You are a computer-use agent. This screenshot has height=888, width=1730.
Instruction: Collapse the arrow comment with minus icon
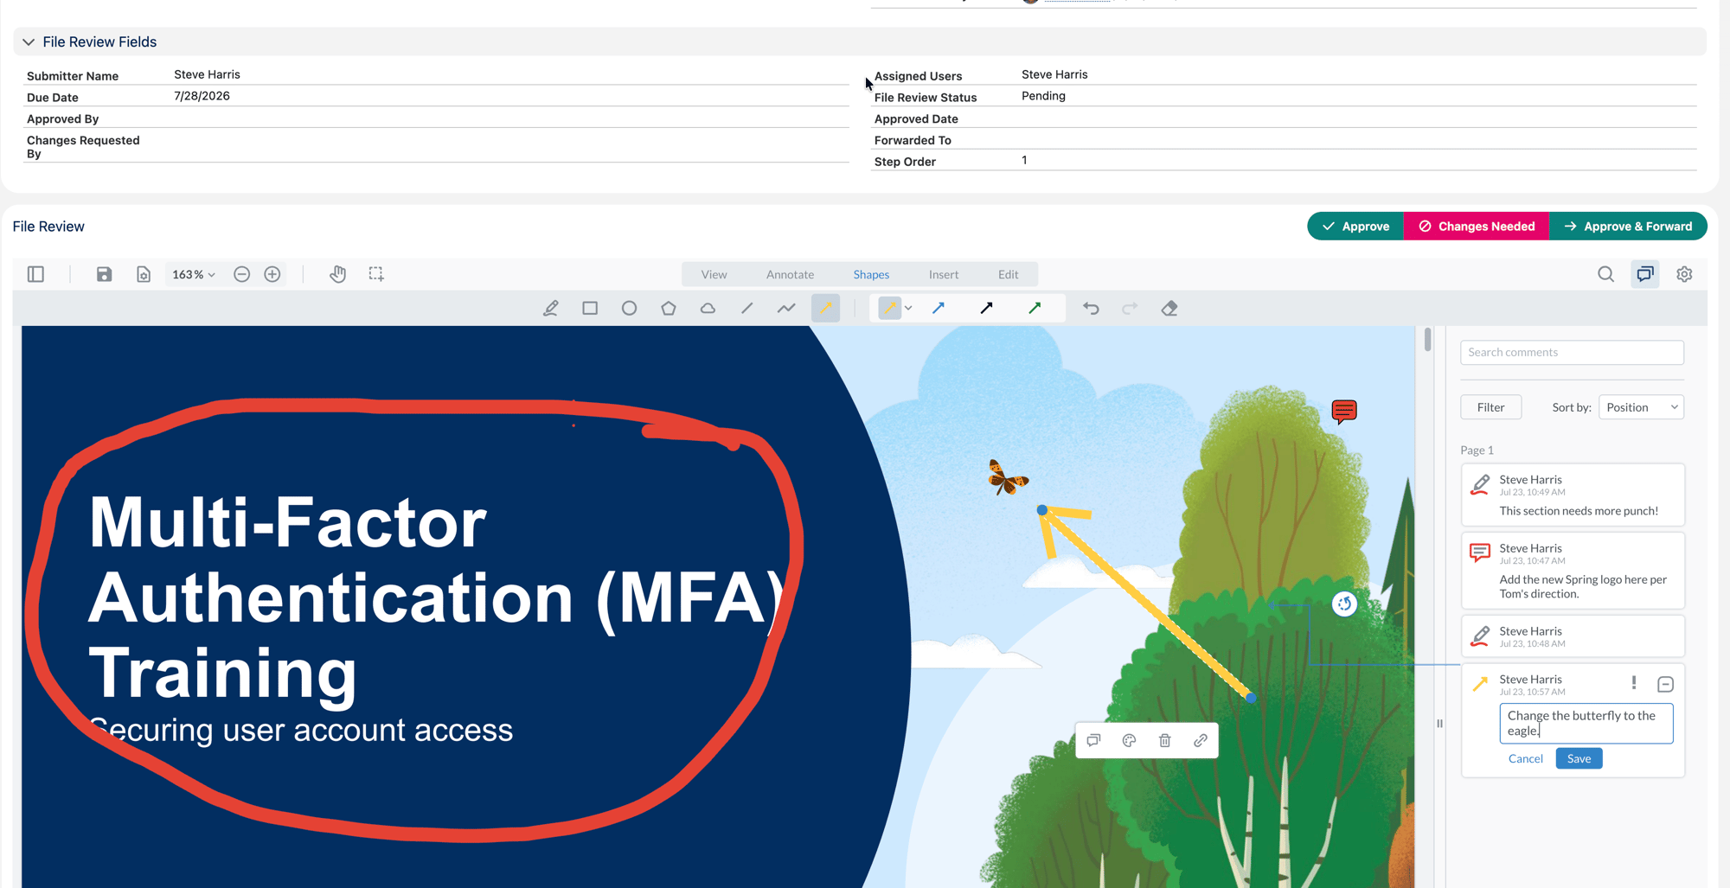click(x=1665, y=684)
